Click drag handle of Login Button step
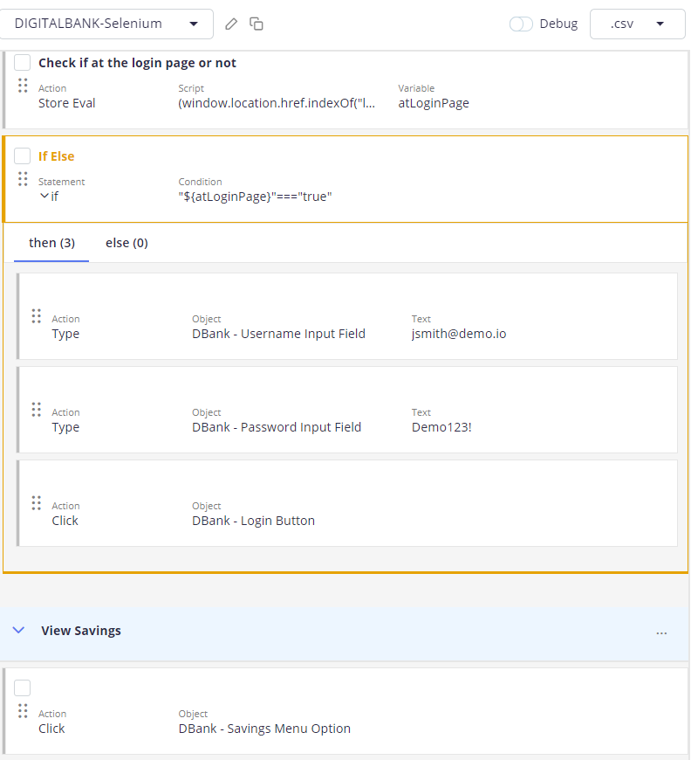Viewport: 691px width, 760px height. click(x=37, y=503)
